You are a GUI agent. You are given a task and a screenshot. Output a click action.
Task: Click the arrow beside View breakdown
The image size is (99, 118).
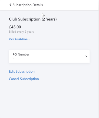pos(29,39)
